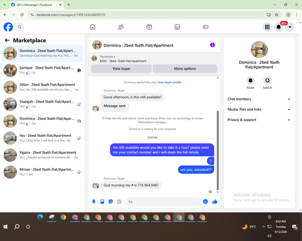Viewport: 302px width, 241px height.
Task: Open the account dropdown arrow
Action: click(x=290, y=27)
